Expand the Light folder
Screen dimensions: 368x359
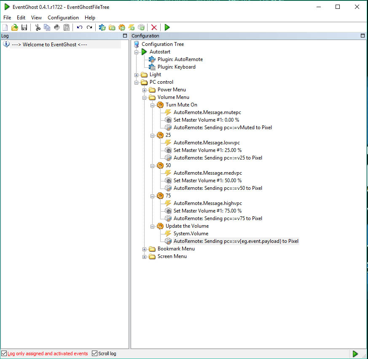[x=136, y=75]
